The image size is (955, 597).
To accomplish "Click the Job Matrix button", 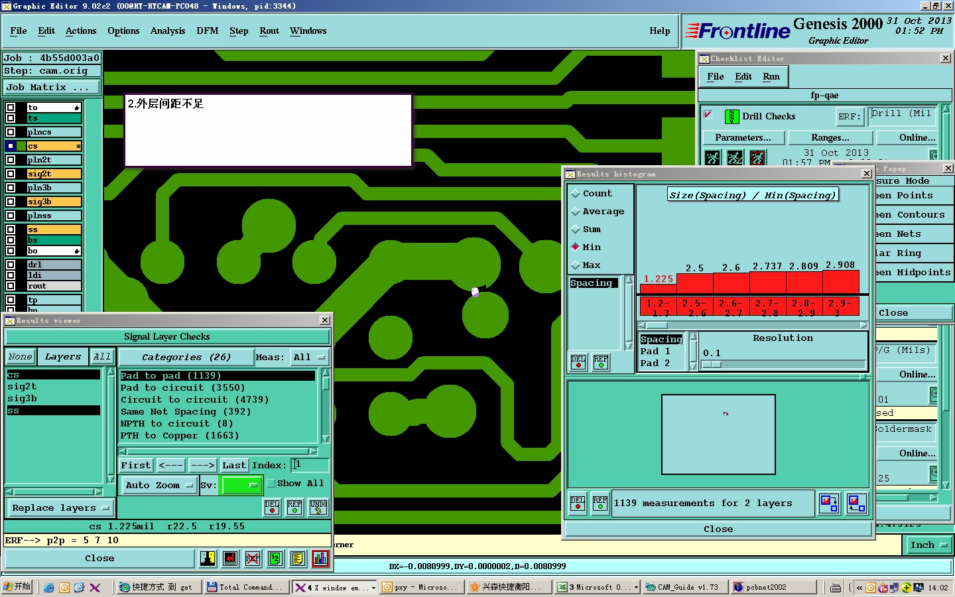I will (52, 88).
